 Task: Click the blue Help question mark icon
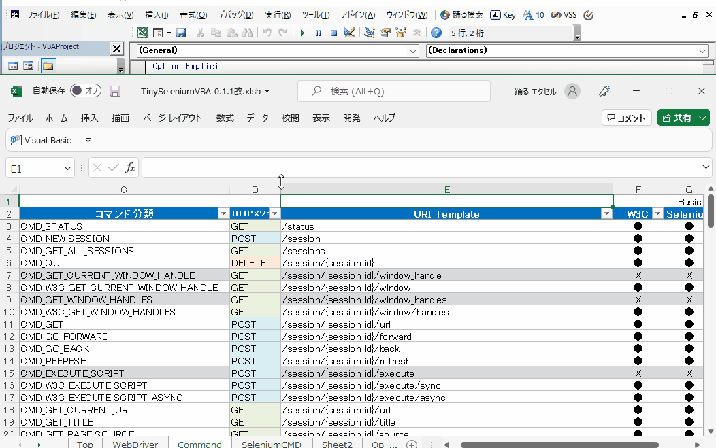[x=436, y=33]
